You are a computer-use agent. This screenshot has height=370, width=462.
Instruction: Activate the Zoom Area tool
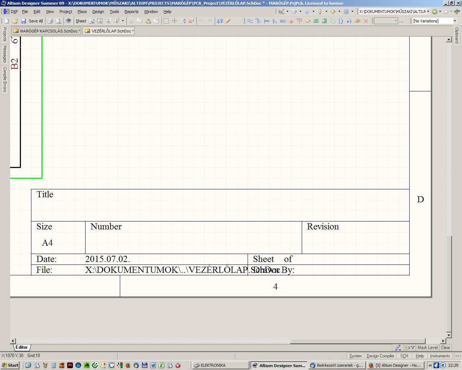coord(100,21)
